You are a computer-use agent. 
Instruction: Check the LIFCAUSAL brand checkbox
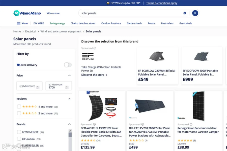[x=19, y=139]
